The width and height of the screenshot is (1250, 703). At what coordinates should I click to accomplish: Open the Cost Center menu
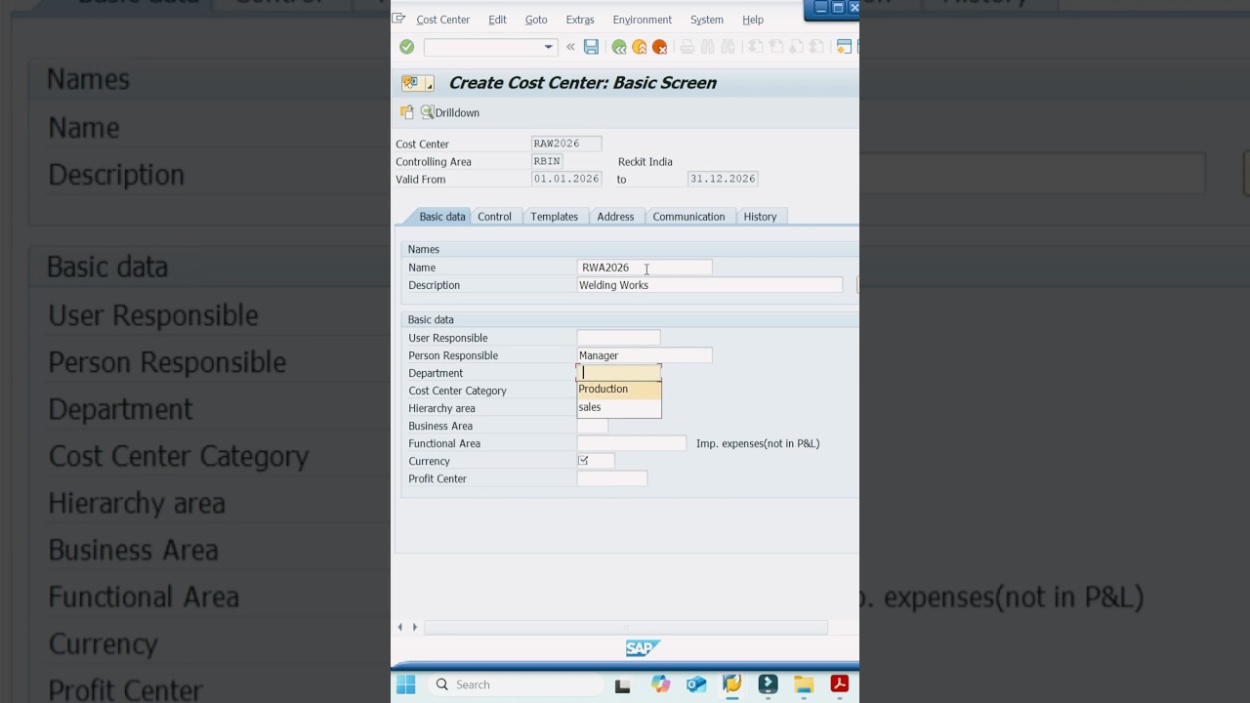point(443,20)
